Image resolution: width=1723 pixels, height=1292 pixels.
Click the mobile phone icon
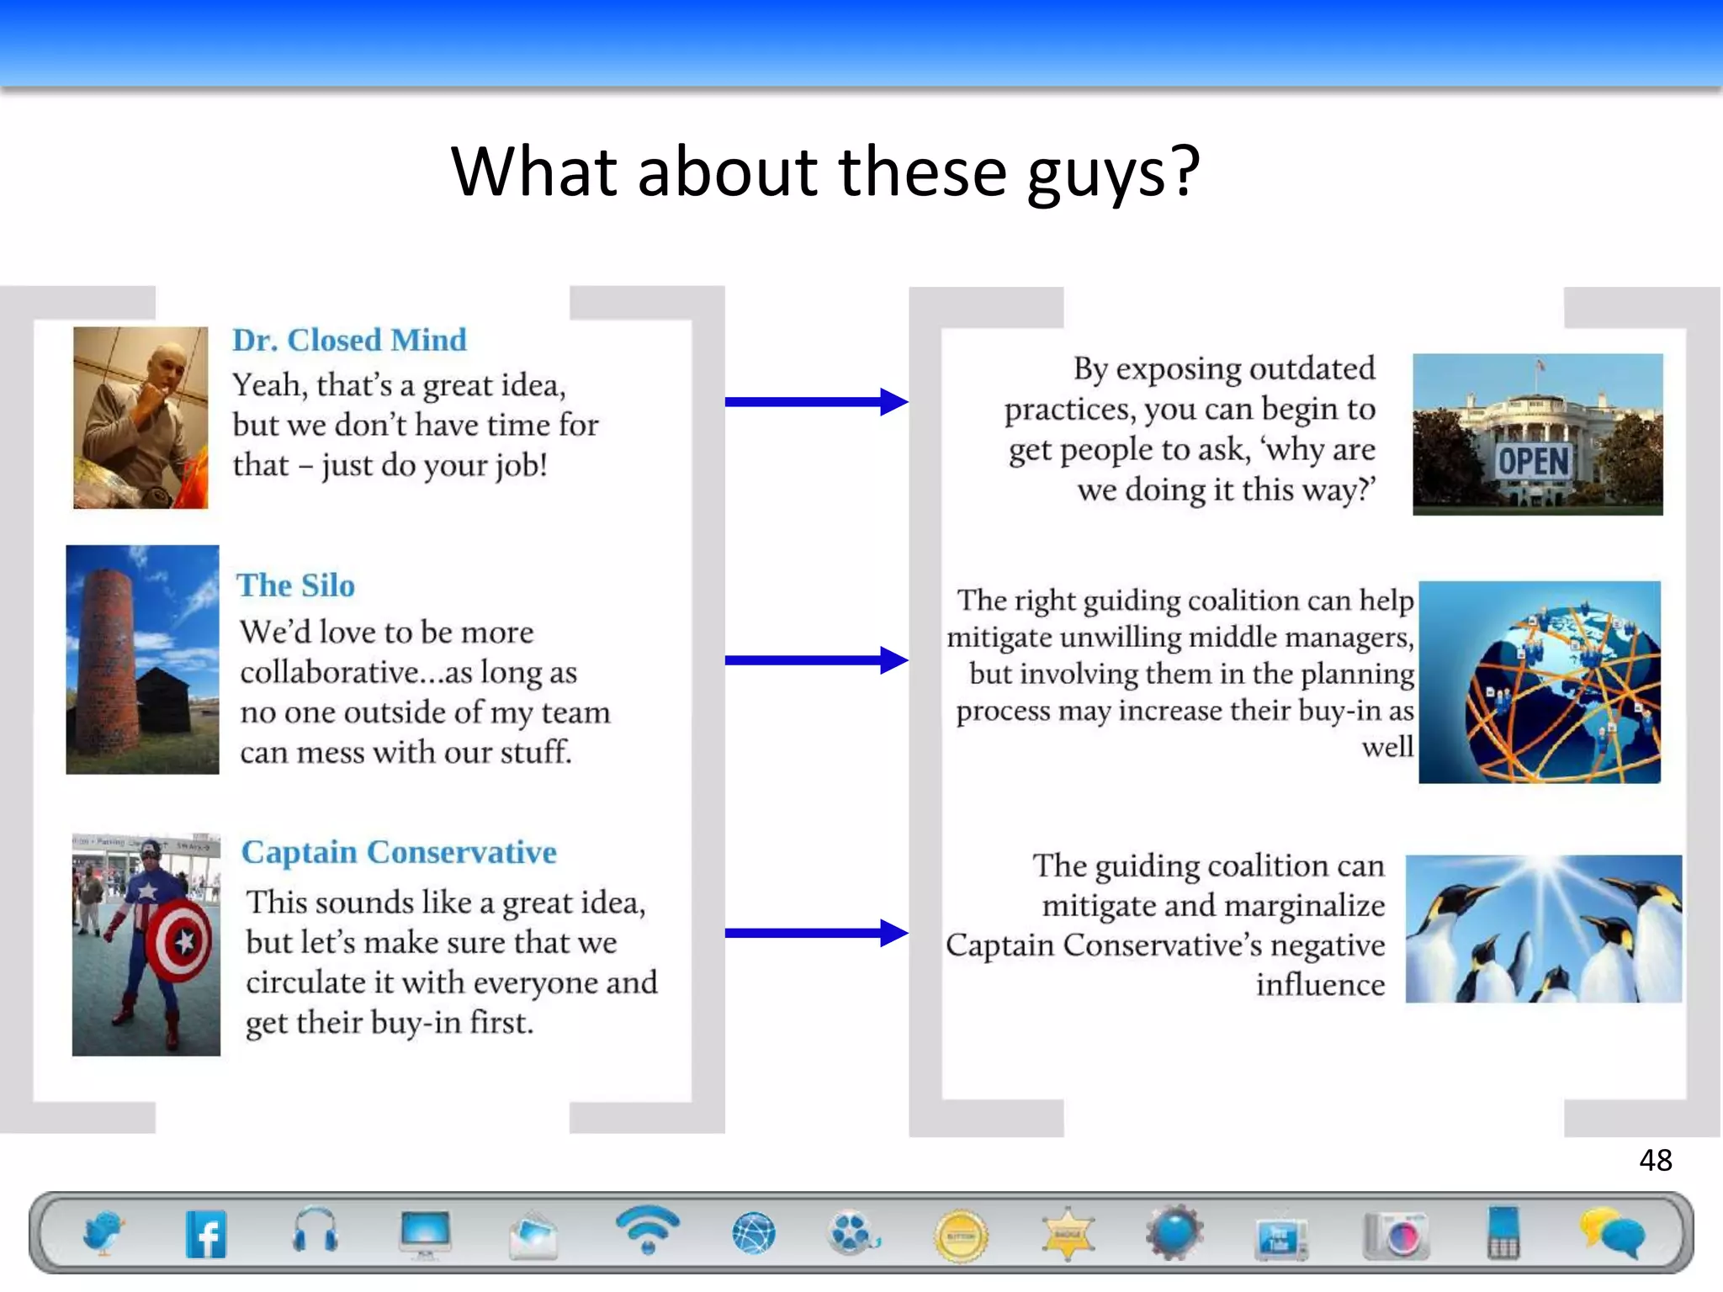coord(1503,1233)
